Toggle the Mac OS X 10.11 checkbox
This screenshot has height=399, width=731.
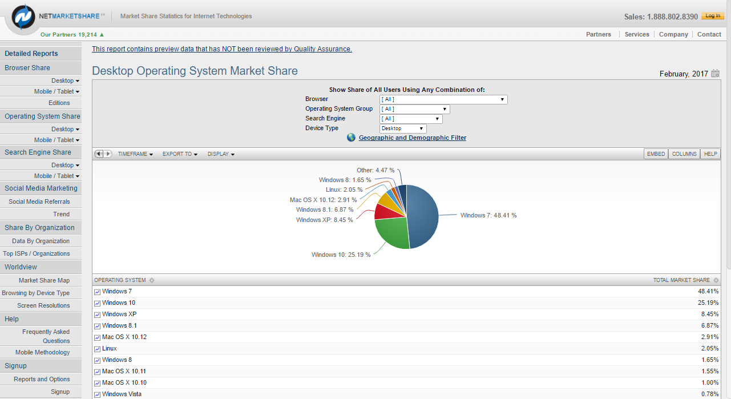pos(97,372)
